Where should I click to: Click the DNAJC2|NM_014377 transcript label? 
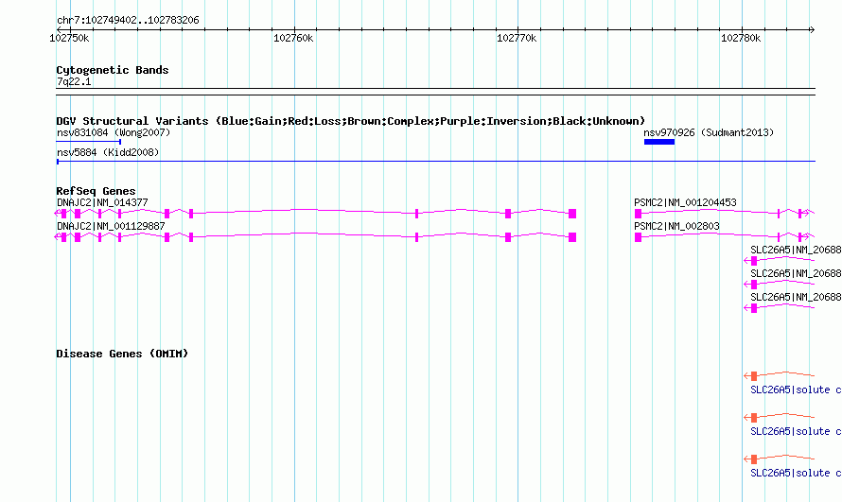102,202
